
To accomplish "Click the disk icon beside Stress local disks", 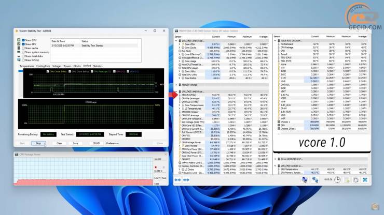I will click(19, 56).
